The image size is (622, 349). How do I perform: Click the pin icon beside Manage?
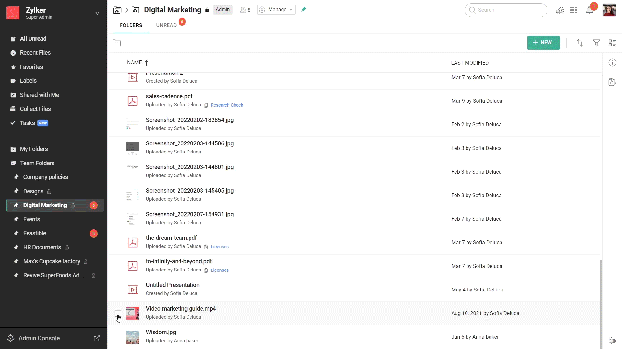(x=304, y=9)
